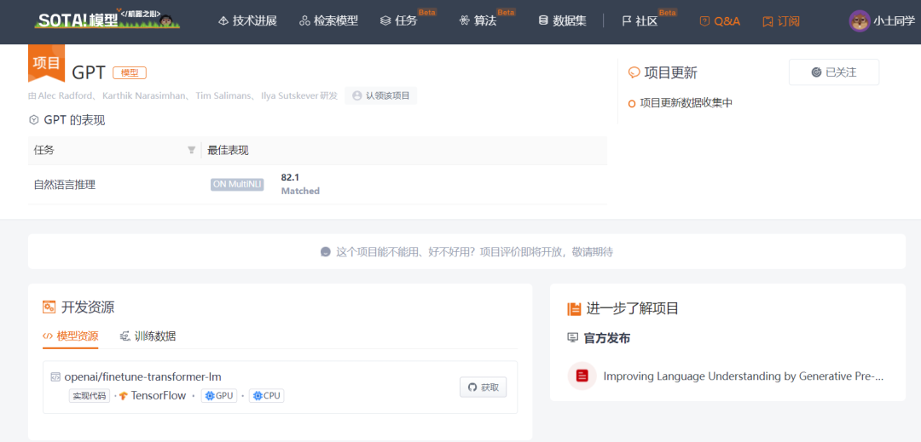Click the 官方发布 monitor icon

(573, 338)
